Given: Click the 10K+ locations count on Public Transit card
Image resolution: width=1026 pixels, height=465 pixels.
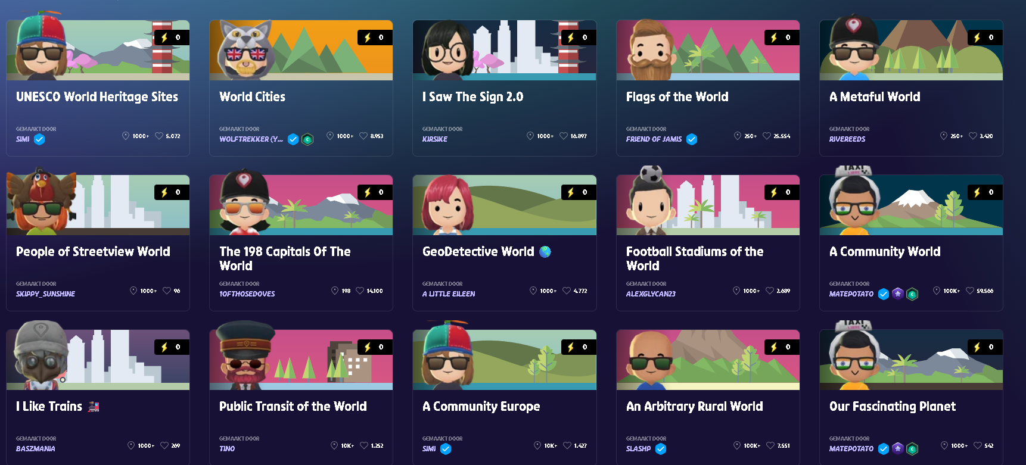Looking at the screenshot, I should tap(347, 446).
